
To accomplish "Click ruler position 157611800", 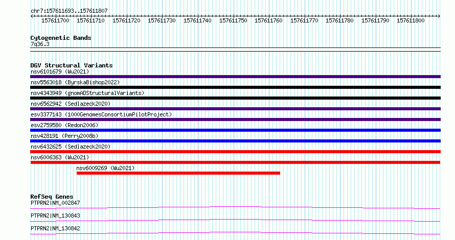I will click(x=411, y=20).
